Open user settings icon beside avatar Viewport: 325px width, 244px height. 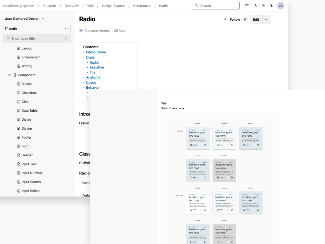tap(271, 6)
